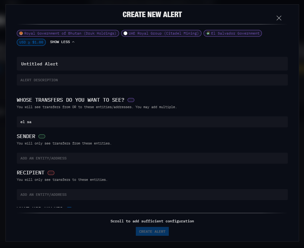Click the SHOW LESS label
This screenshot has height=248, width=304.
click(60, 42)
